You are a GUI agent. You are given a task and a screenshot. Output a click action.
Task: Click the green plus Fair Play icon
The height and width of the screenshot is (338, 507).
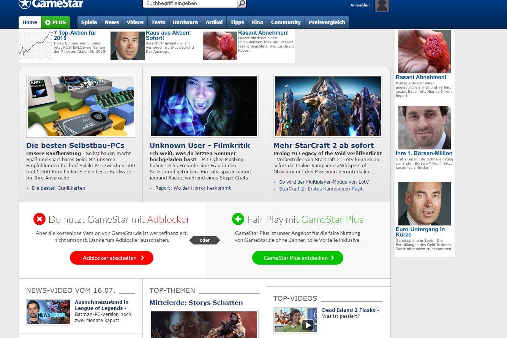(x=238, y=219)
